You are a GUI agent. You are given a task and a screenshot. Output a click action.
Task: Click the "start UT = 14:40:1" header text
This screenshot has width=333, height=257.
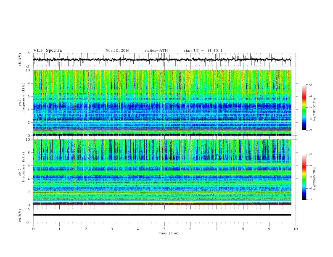click(x=203, y=50)
